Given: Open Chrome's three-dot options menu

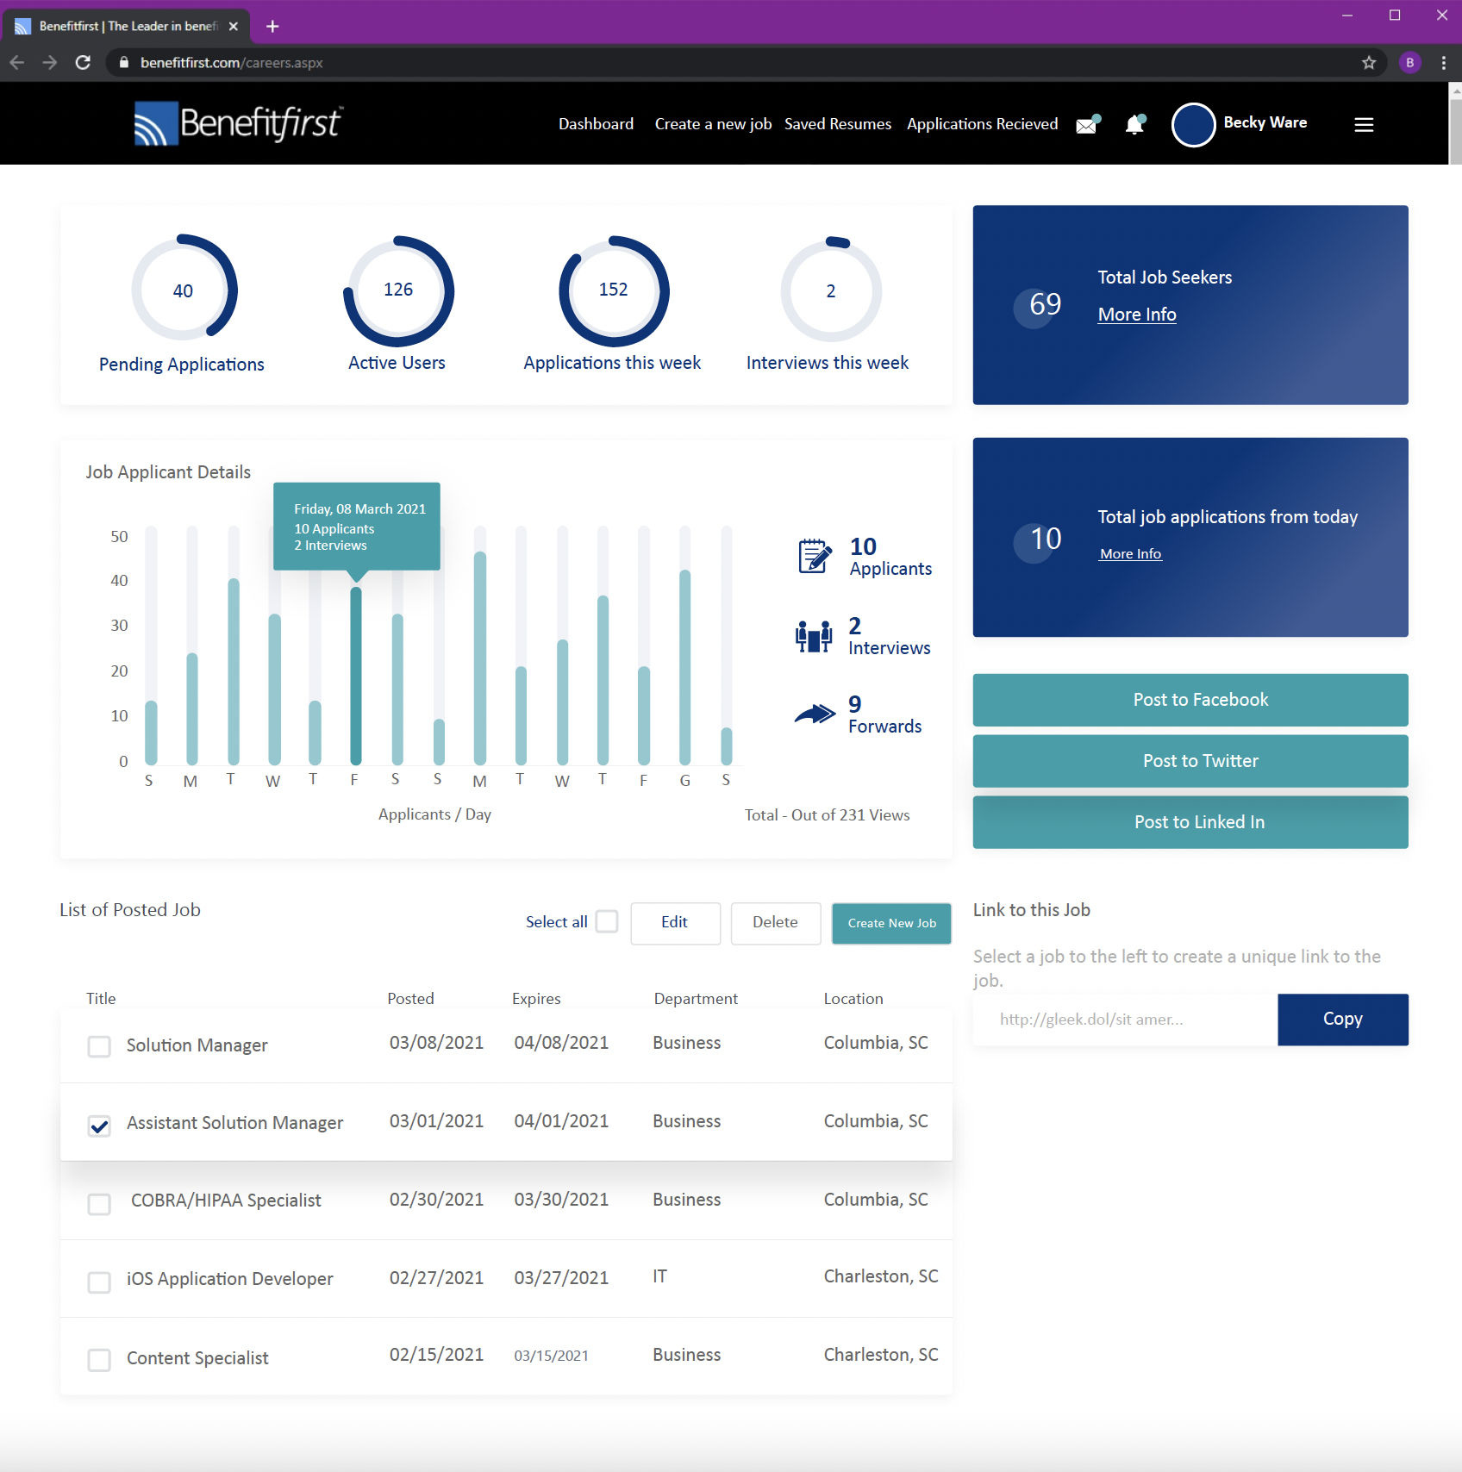Looking at the screenshot, I should (x=1443, y=63).
